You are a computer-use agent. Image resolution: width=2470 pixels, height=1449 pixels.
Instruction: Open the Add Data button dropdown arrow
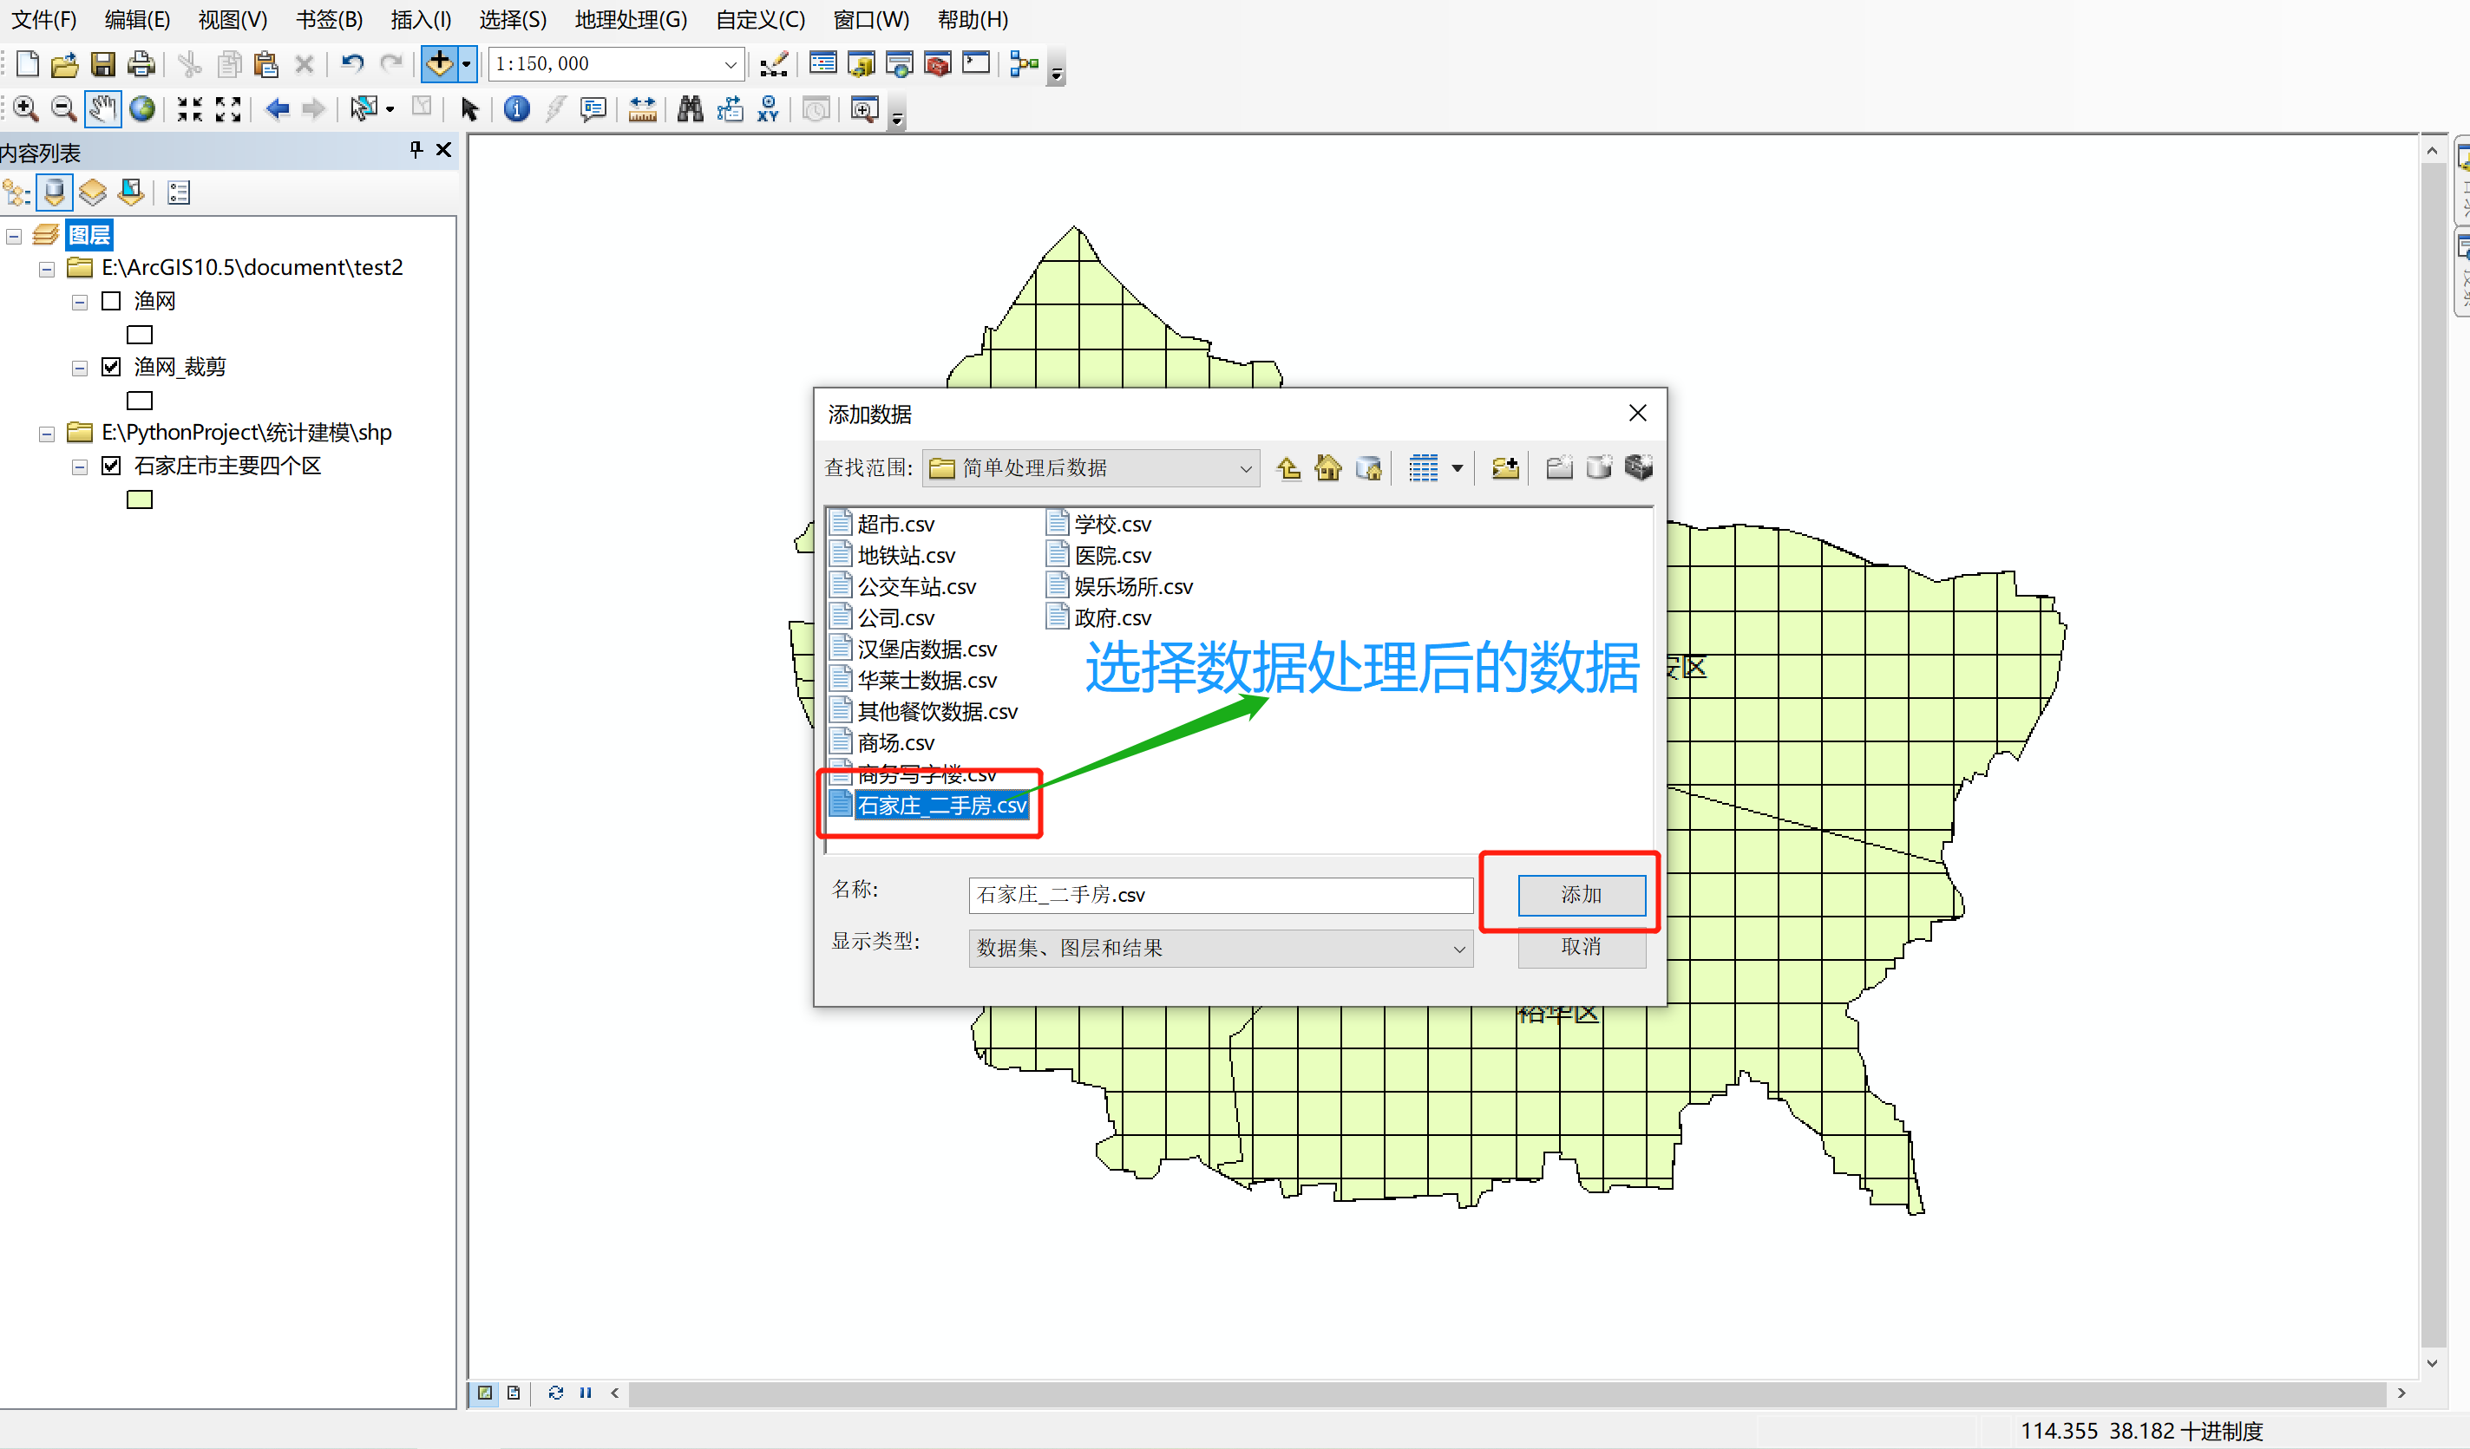coord(467,65)
